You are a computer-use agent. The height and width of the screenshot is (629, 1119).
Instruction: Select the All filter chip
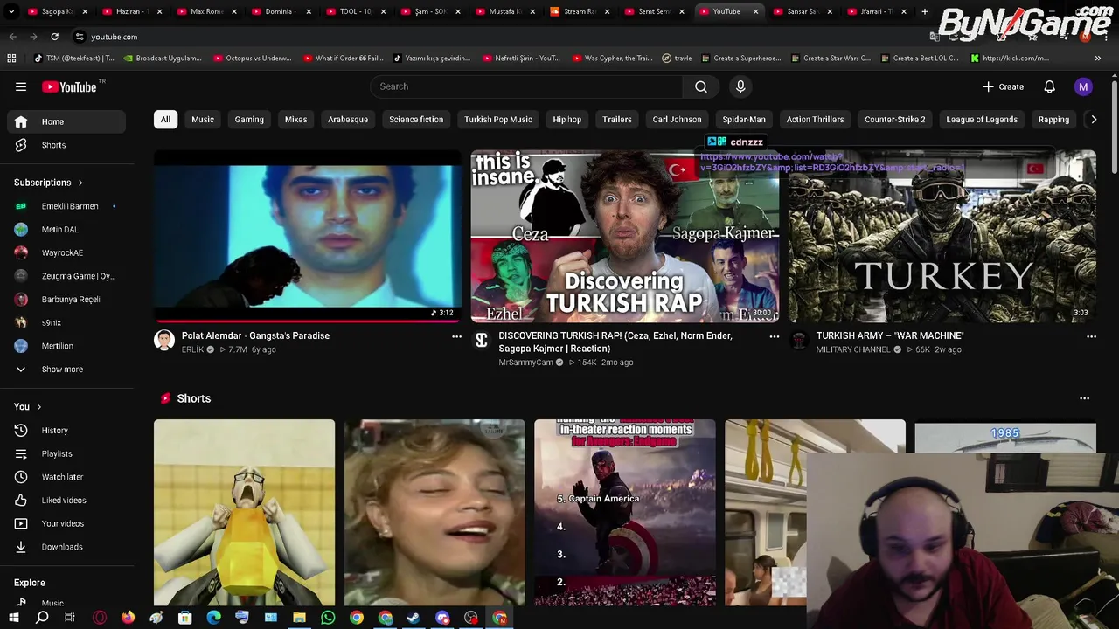coord(165,120)
